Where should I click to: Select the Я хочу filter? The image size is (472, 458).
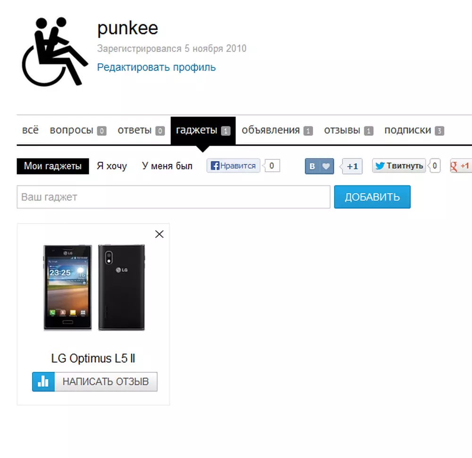112,166
